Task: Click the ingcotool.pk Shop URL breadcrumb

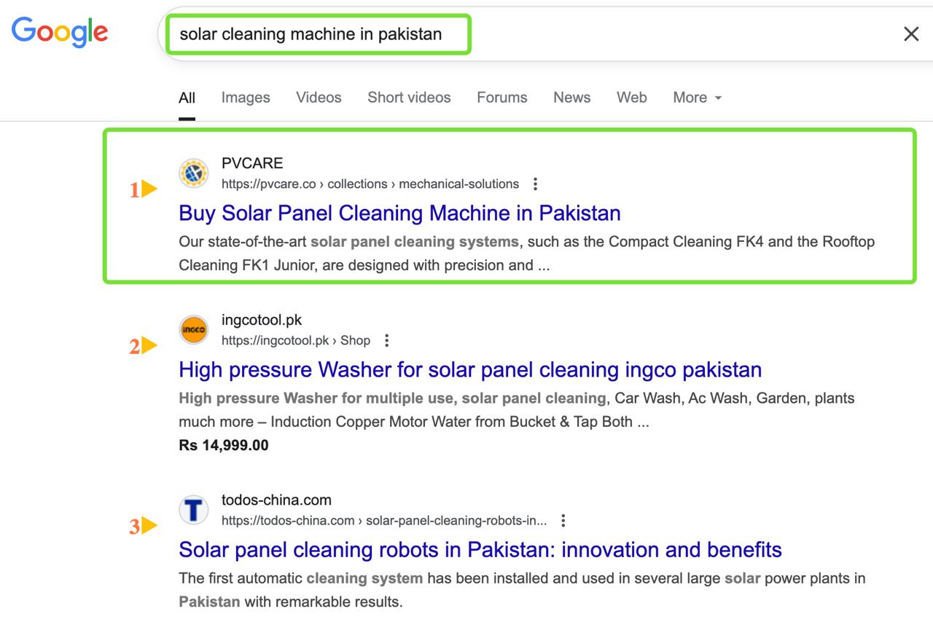Action: [x=296, y=341]
